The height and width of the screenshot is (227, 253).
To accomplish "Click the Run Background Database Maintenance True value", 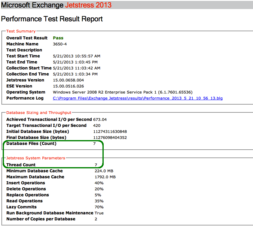I will click(x=99, y=213).
